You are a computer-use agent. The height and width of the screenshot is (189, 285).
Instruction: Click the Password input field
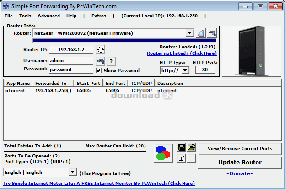[71, 70]
